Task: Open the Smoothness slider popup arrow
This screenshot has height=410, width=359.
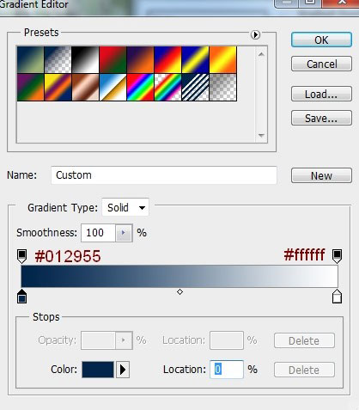Action: point(124,233)
